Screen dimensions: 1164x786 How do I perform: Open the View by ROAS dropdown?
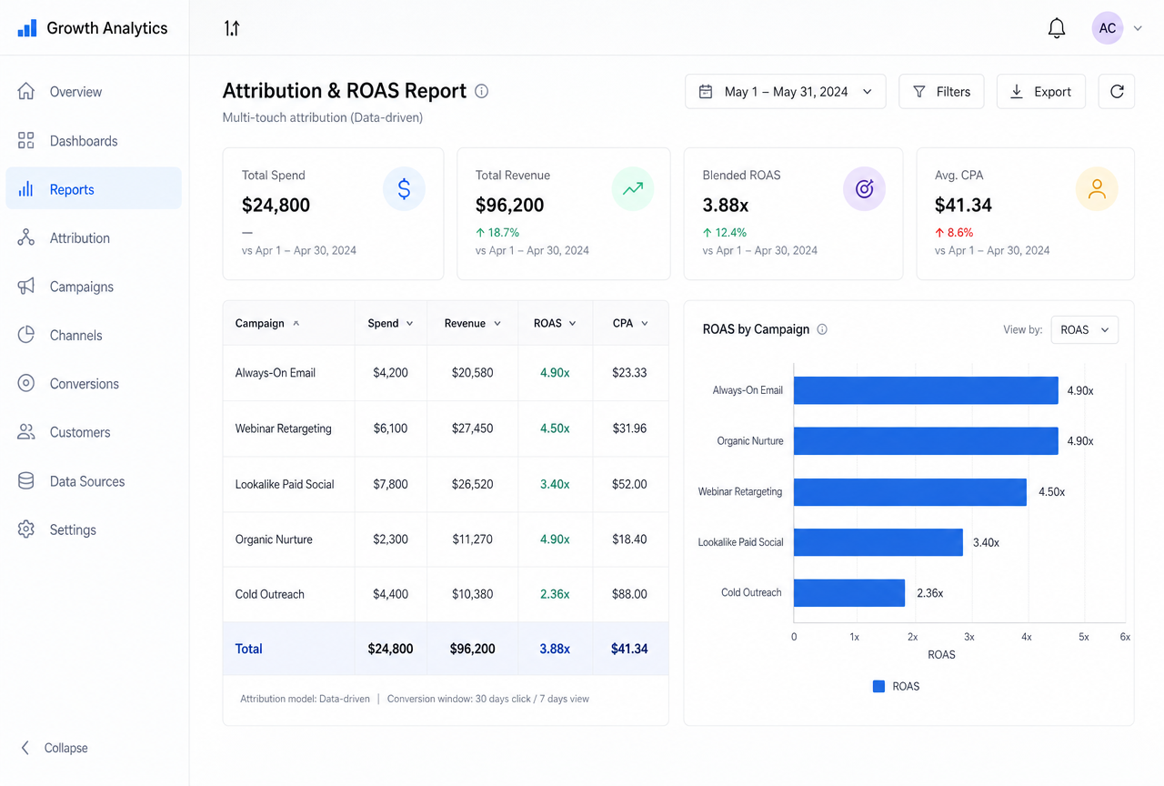tap(1085, 330)
